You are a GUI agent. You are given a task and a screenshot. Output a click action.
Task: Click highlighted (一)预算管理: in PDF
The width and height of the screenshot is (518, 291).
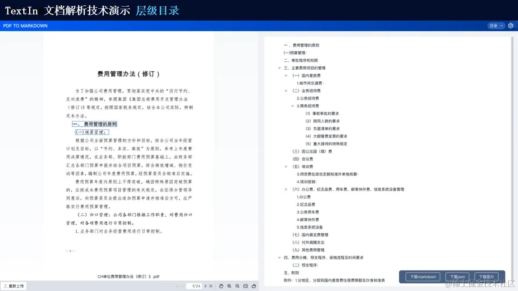(92, 132)
